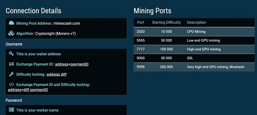Select the port 7777 High end GPU row
Screen dimensions: 257x115
click(x=194, y=49)
